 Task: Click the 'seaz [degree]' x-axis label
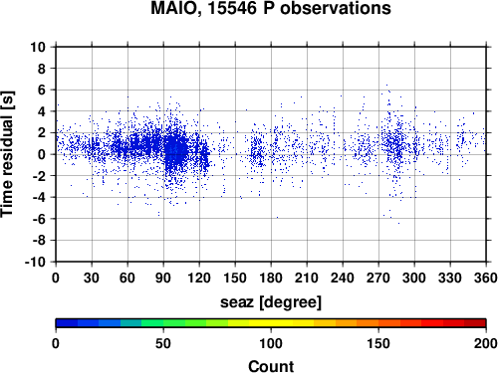click(271, 302)
